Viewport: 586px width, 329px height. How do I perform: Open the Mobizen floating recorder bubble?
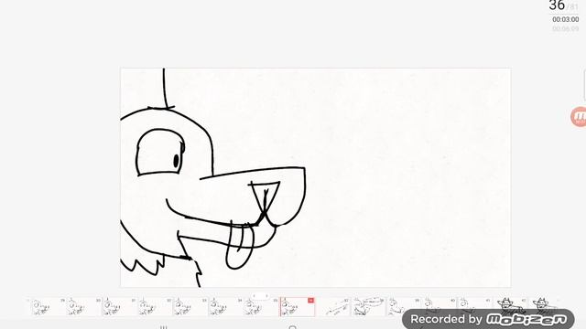coord(579,116)
